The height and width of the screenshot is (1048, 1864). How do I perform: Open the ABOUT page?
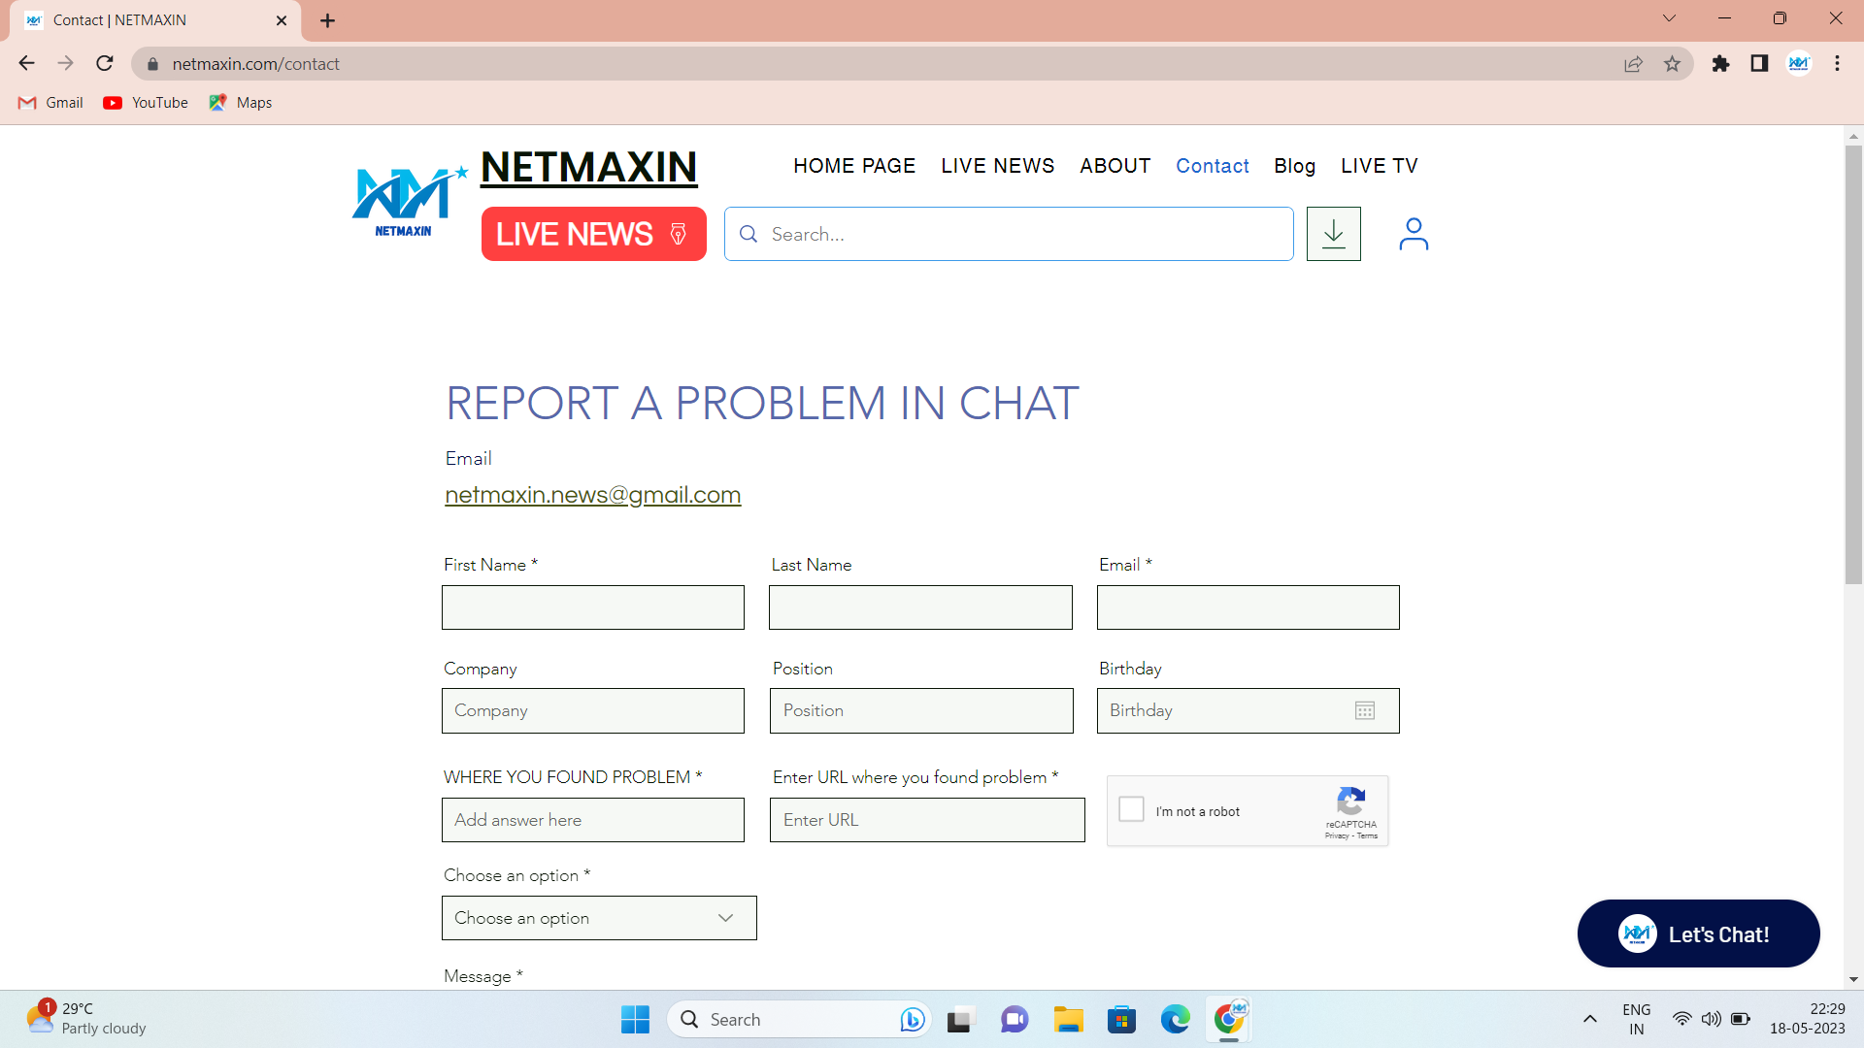coord(1115,166)
